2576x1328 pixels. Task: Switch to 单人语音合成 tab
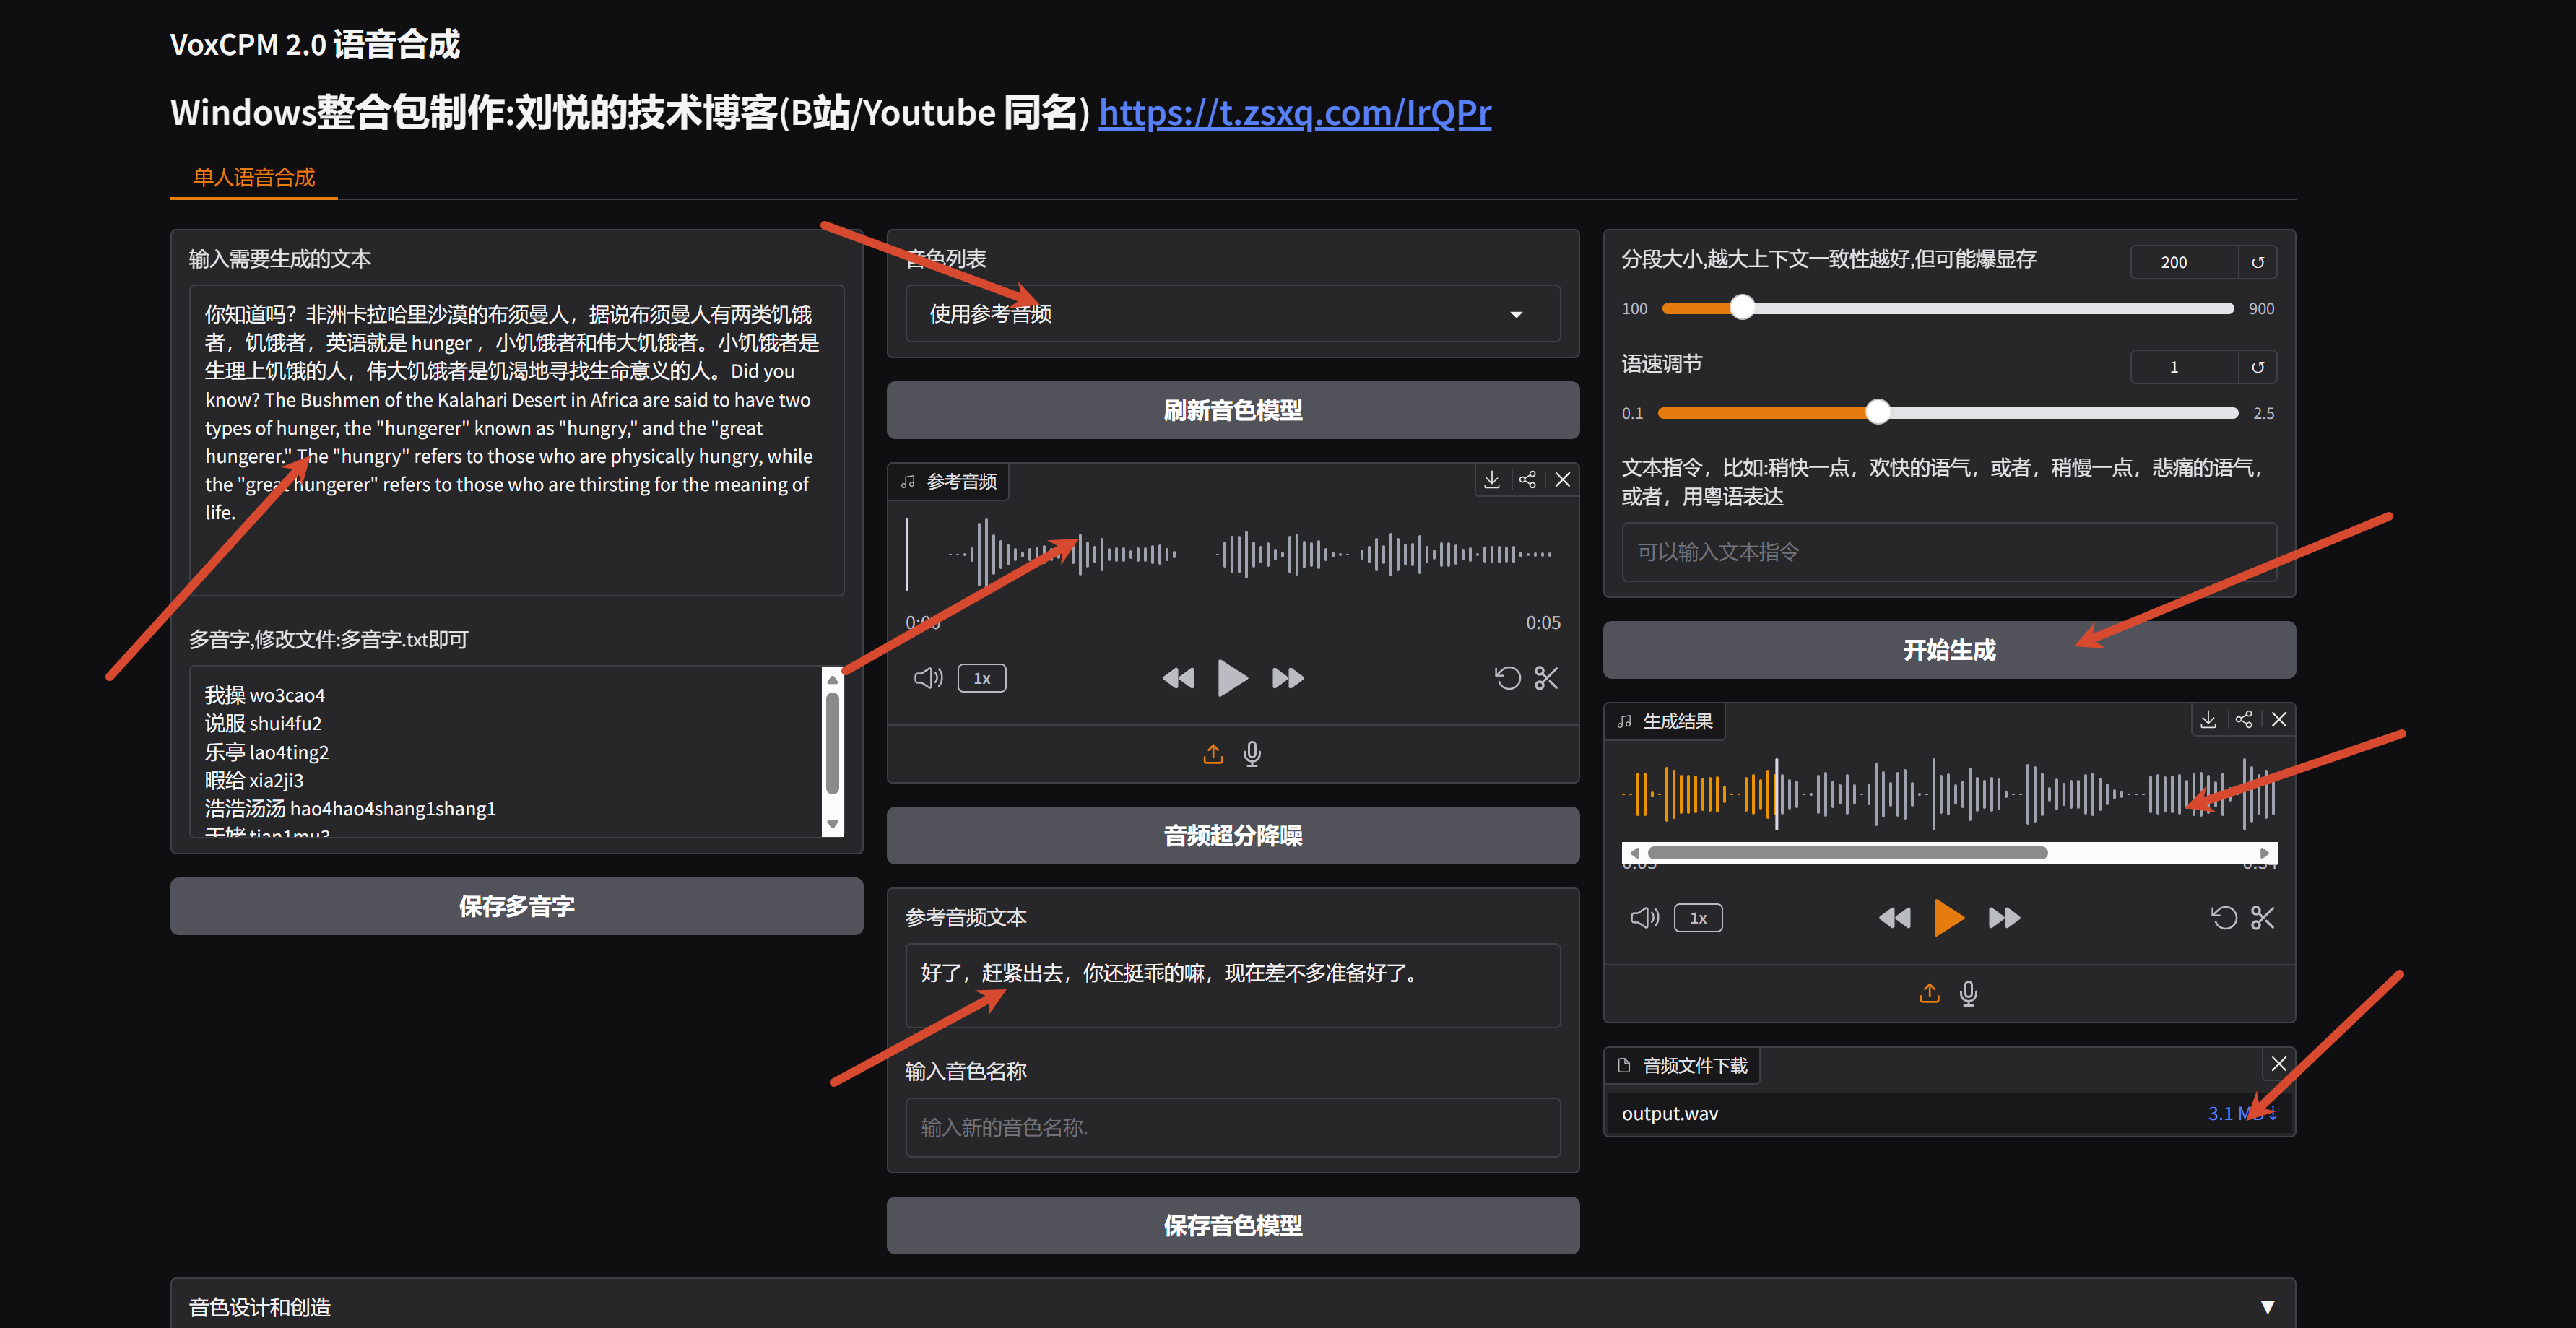coord(254,177)
